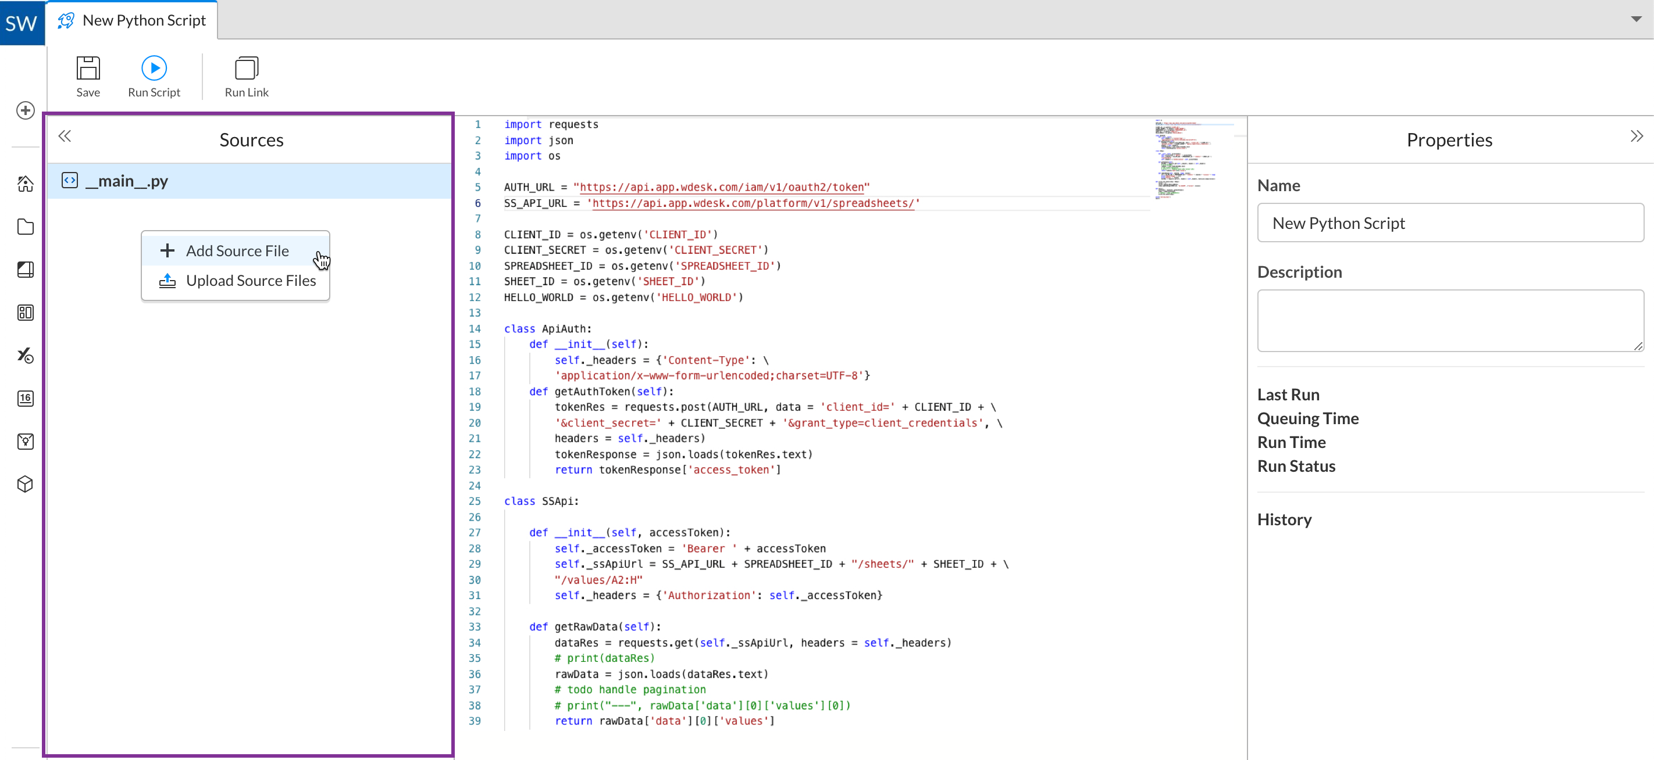Collapse the Properties panel with the chevrons
Screen dimensions: 1654x760
pos(1636,135)
